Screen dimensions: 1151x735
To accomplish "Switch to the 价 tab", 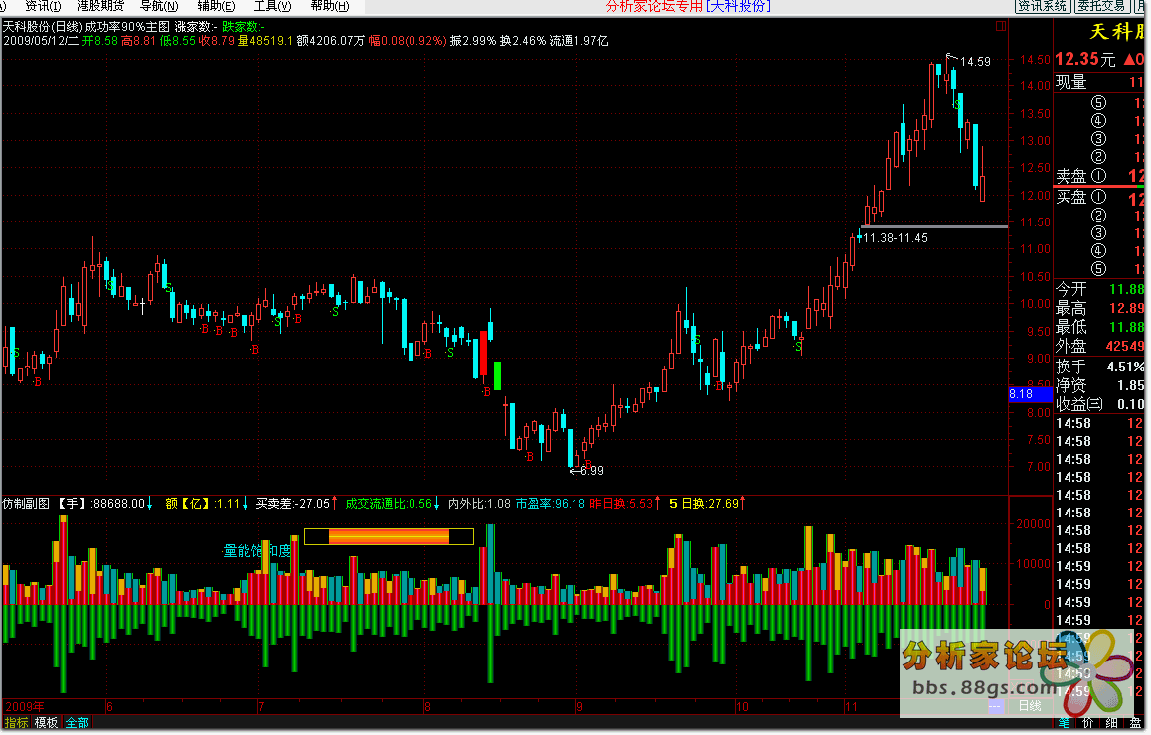I will pyautogui.click(x=1087, y=723).
